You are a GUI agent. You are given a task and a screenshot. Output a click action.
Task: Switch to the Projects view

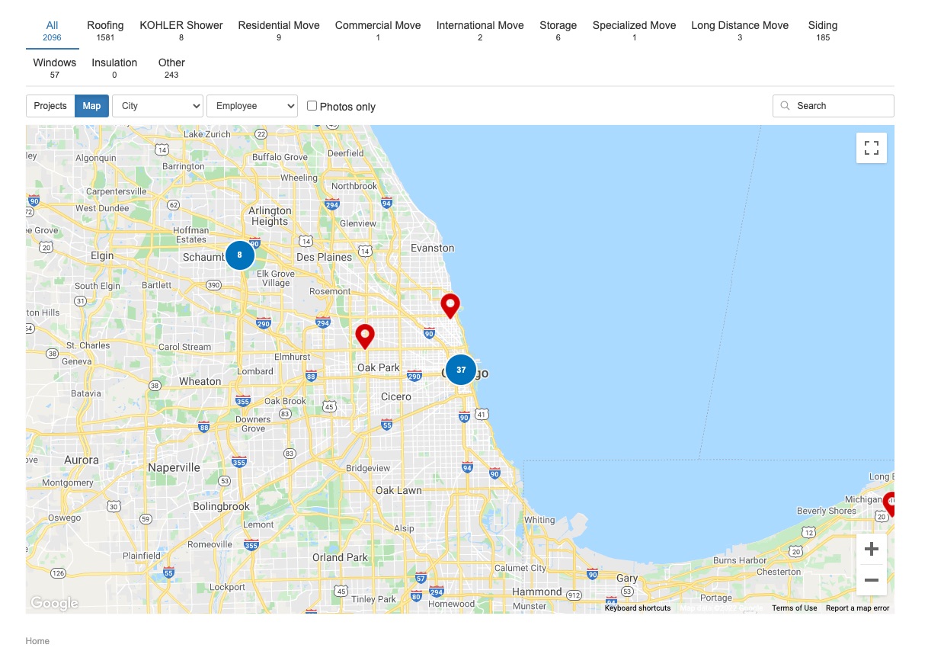50,106
